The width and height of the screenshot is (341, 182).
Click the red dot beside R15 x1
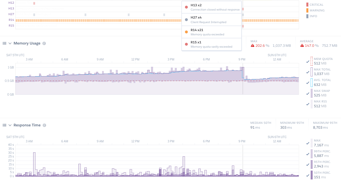186,44
